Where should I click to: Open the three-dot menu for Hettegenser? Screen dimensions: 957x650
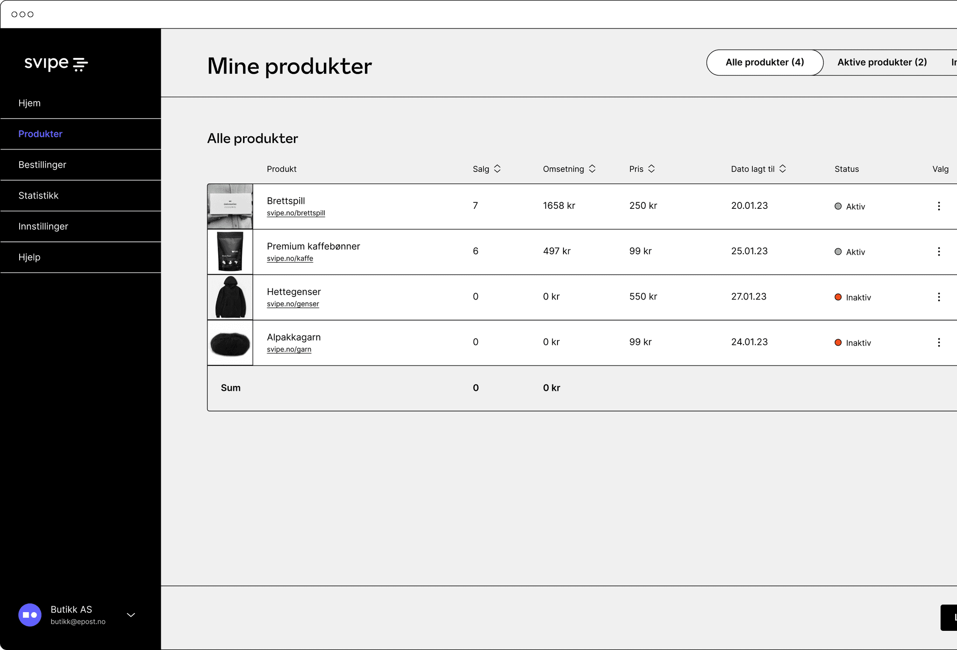coord(940,297)
